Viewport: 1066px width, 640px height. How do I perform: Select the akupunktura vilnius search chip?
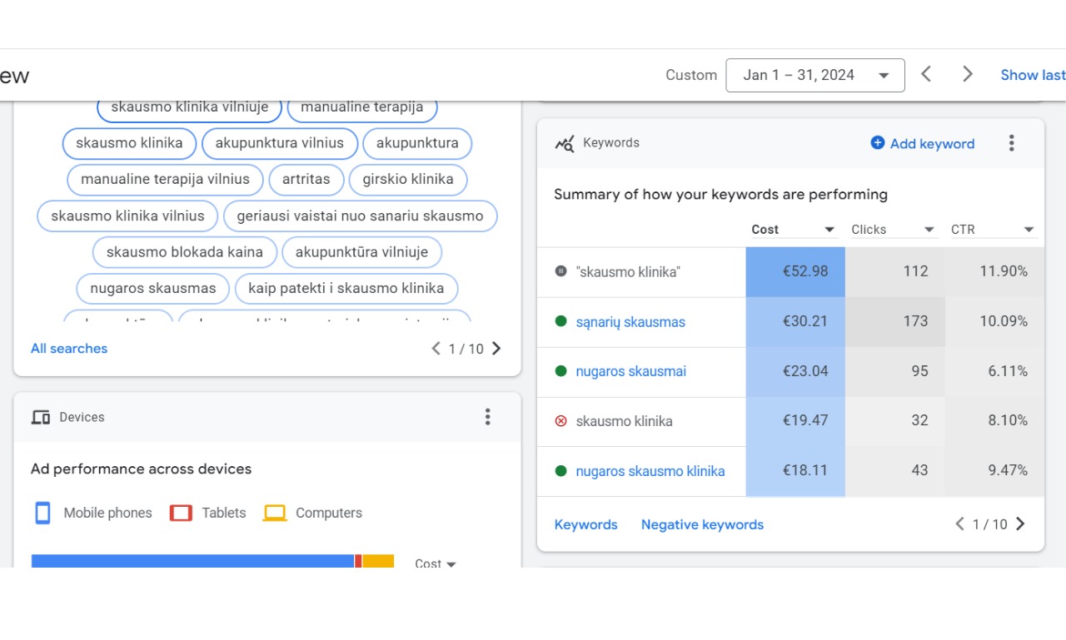click(x=279, y=143)
